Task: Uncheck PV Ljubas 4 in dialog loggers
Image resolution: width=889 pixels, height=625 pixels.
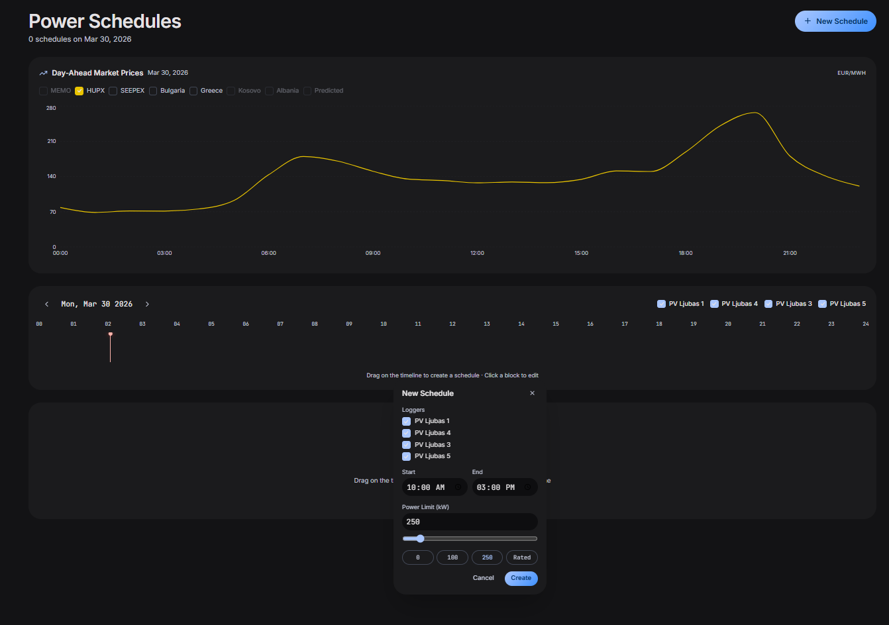Action: tap(406, 433)
